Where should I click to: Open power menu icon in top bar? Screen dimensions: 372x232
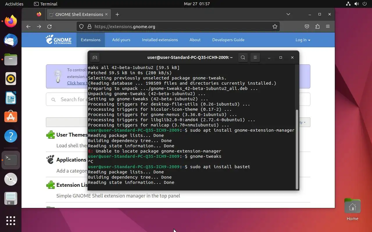364,4
